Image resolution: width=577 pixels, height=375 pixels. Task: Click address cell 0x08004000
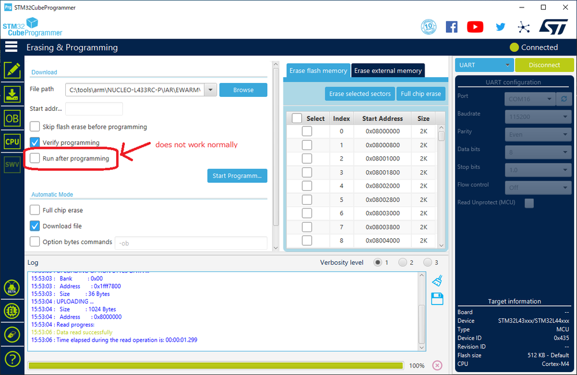382,241
